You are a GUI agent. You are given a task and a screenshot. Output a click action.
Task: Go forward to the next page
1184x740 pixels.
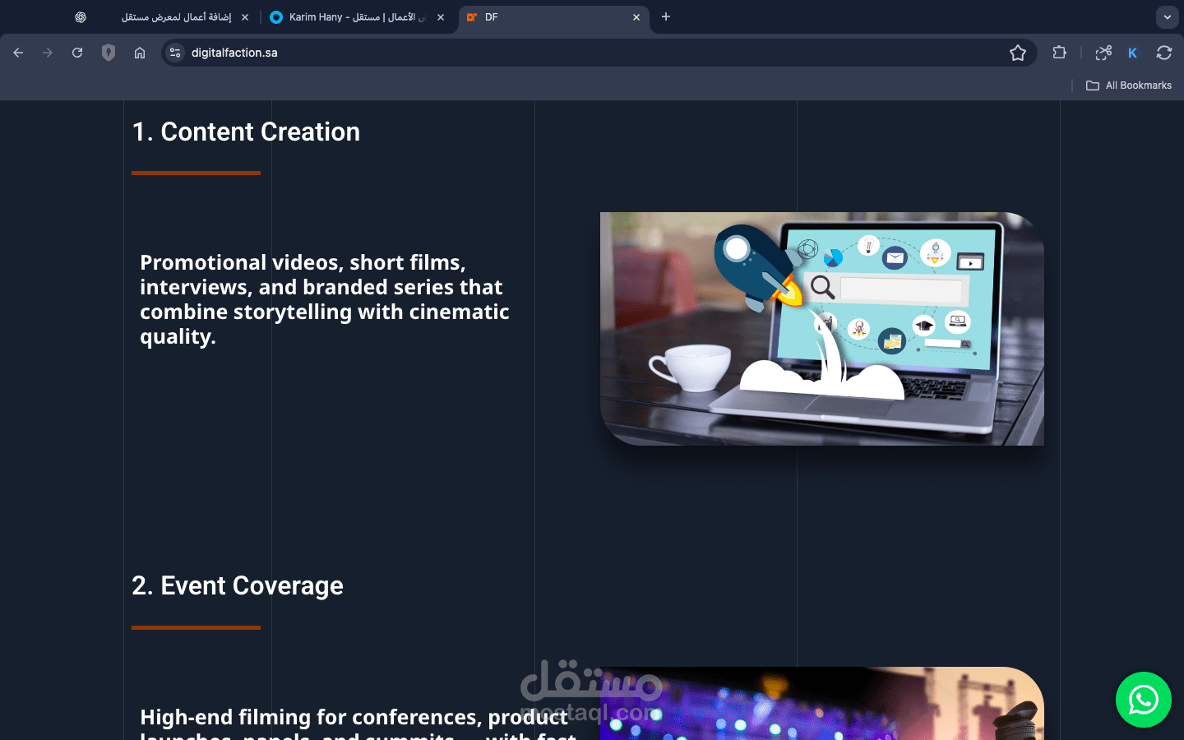48,53
